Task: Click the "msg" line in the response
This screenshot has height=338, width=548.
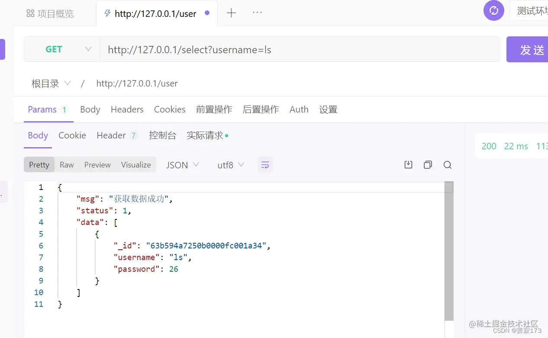Action: point(125,199)
